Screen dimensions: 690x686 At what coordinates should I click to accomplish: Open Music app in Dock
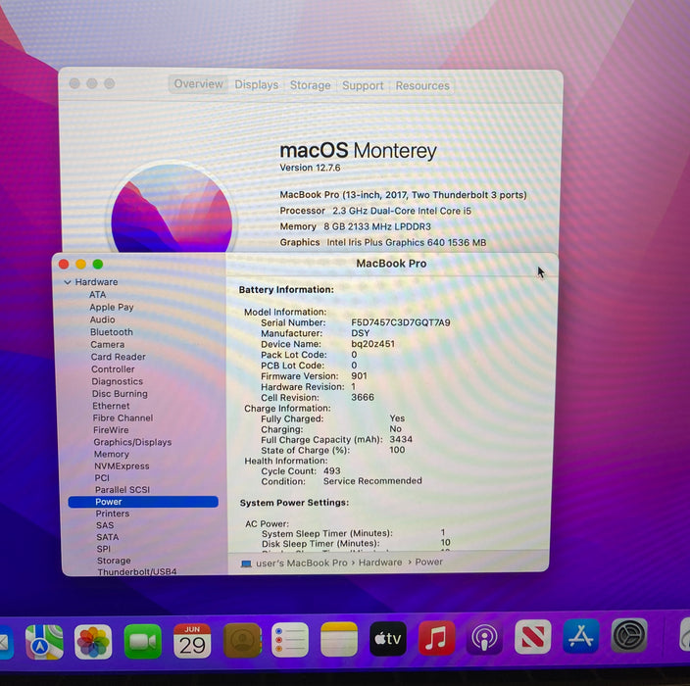[x=436, y=638]
